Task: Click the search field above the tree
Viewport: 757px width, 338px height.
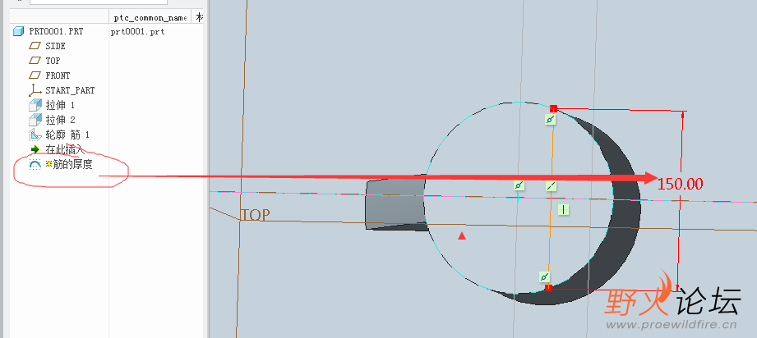Action: pos(99,2)
